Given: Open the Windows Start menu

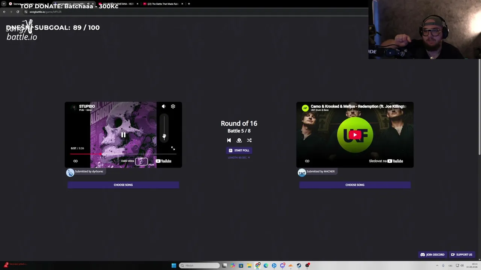Looking at the screenshot, I should (x=174, y=265).
